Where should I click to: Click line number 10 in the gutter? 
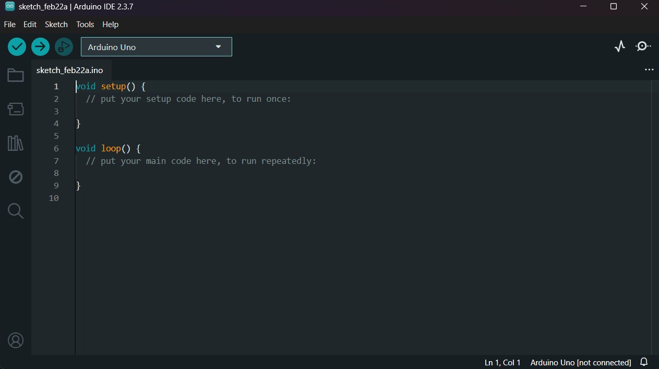[x=54, y=198]
